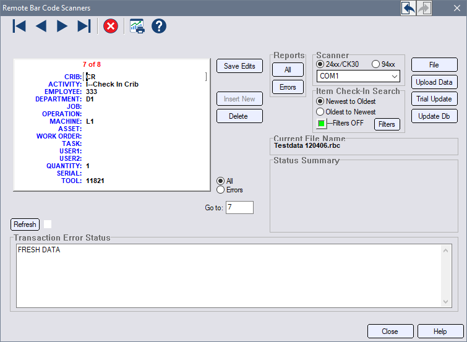The image size is (467, 342).
Task: Jump to the last record icon
Action: (84, 26)
